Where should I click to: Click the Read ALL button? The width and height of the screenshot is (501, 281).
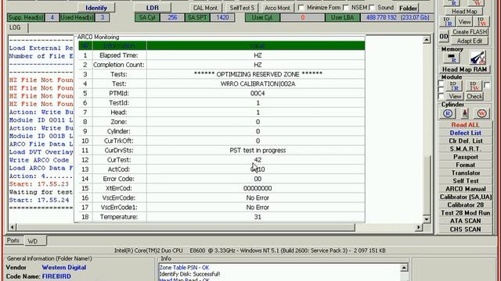tap(465, 125)
